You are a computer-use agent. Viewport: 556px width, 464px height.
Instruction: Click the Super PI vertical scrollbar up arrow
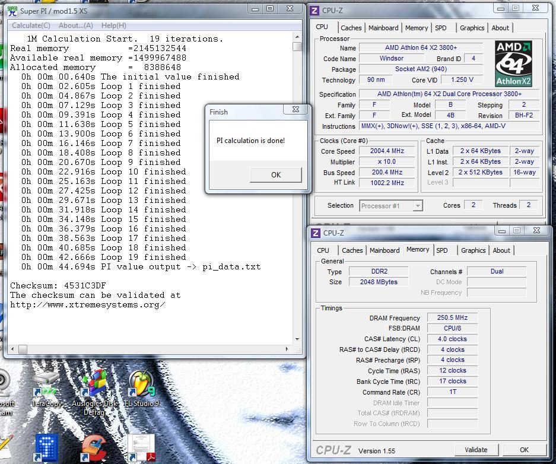297,37
